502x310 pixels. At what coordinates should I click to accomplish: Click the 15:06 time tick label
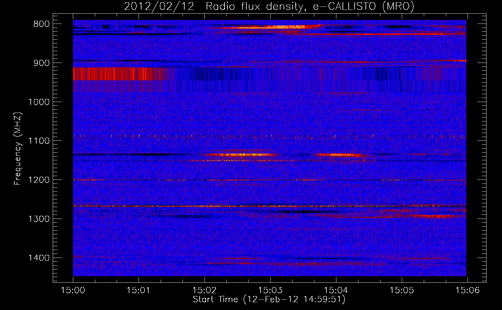468,290
